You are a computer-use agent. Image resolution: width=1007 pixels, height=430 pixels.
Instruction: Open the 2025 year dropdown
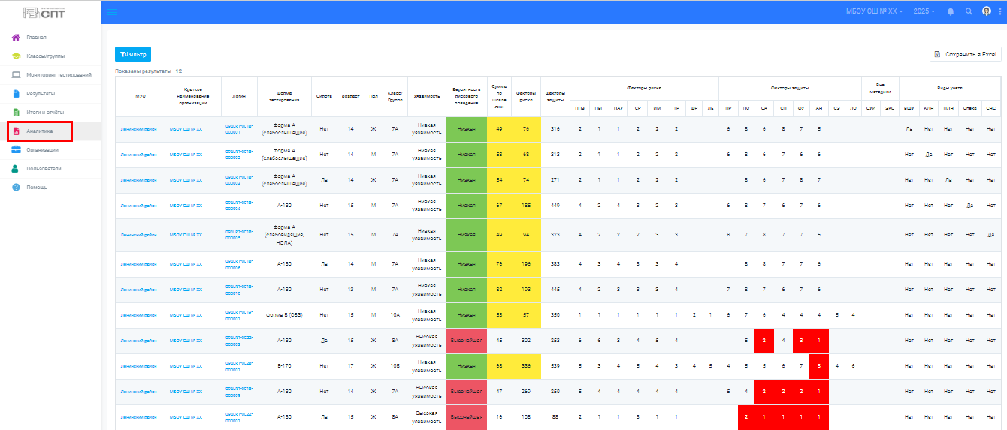(x=922, y=11)
